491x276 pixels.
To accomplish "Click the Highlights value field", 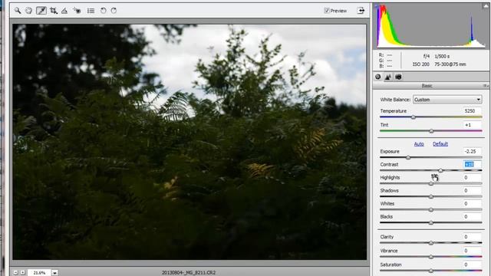I will 473,177.
